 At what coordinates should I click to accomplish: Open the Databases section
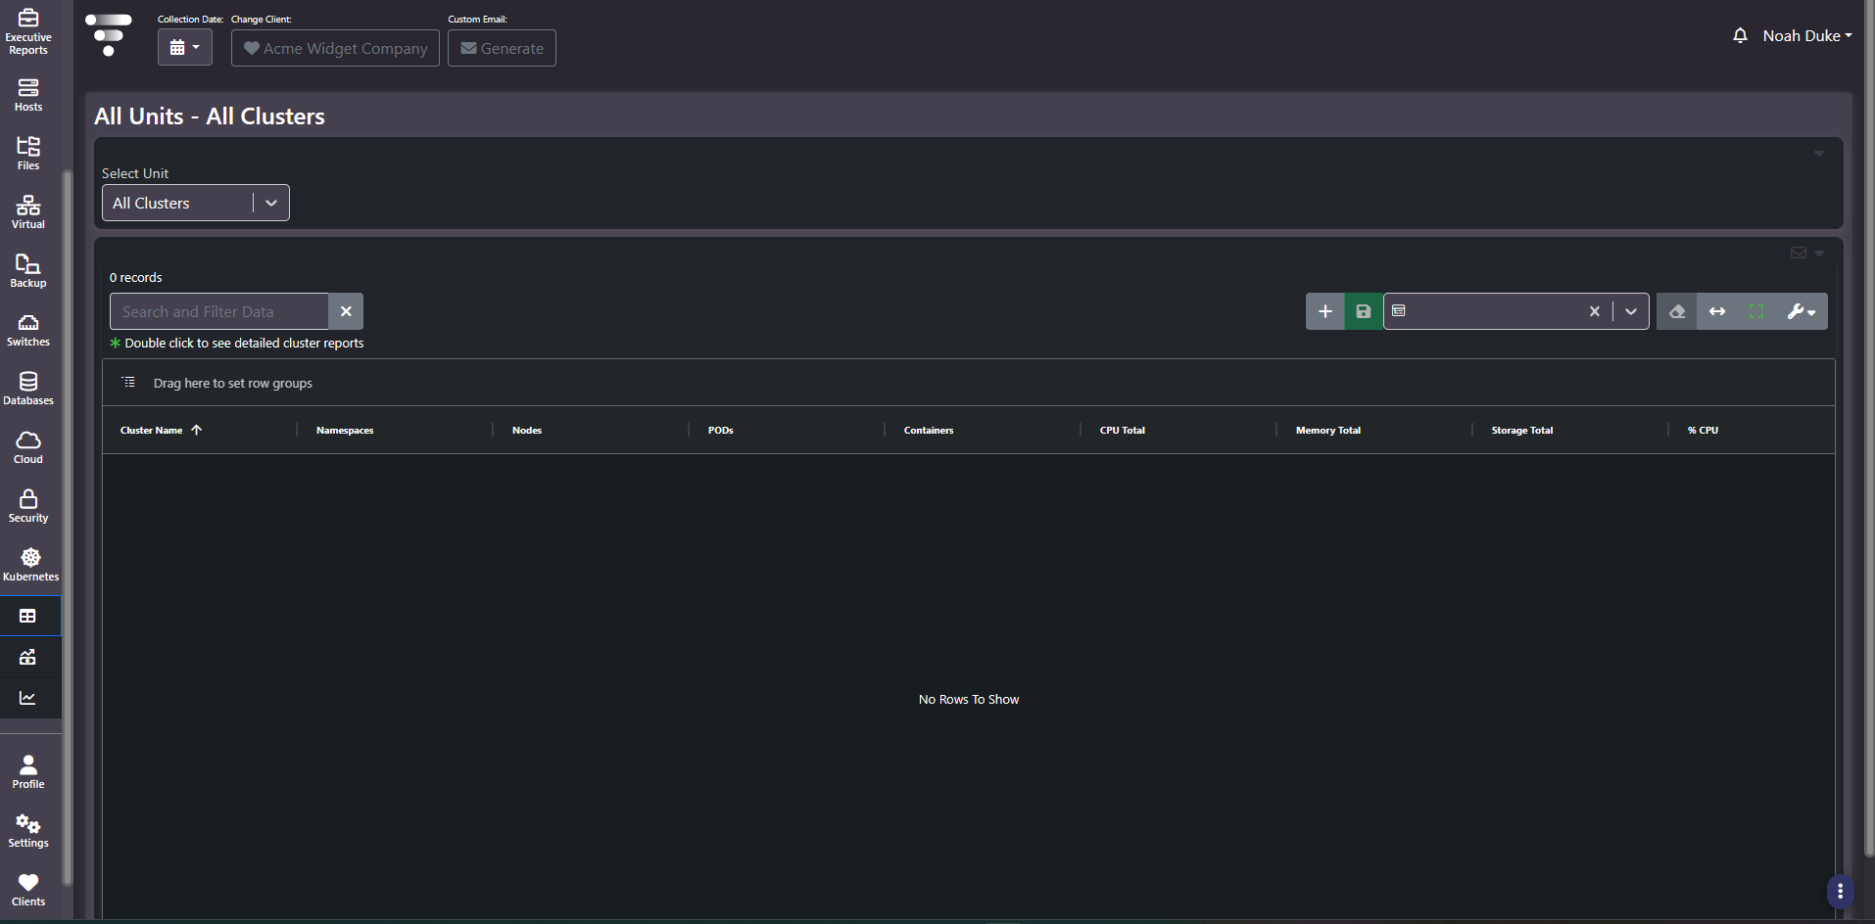(28, 389)
